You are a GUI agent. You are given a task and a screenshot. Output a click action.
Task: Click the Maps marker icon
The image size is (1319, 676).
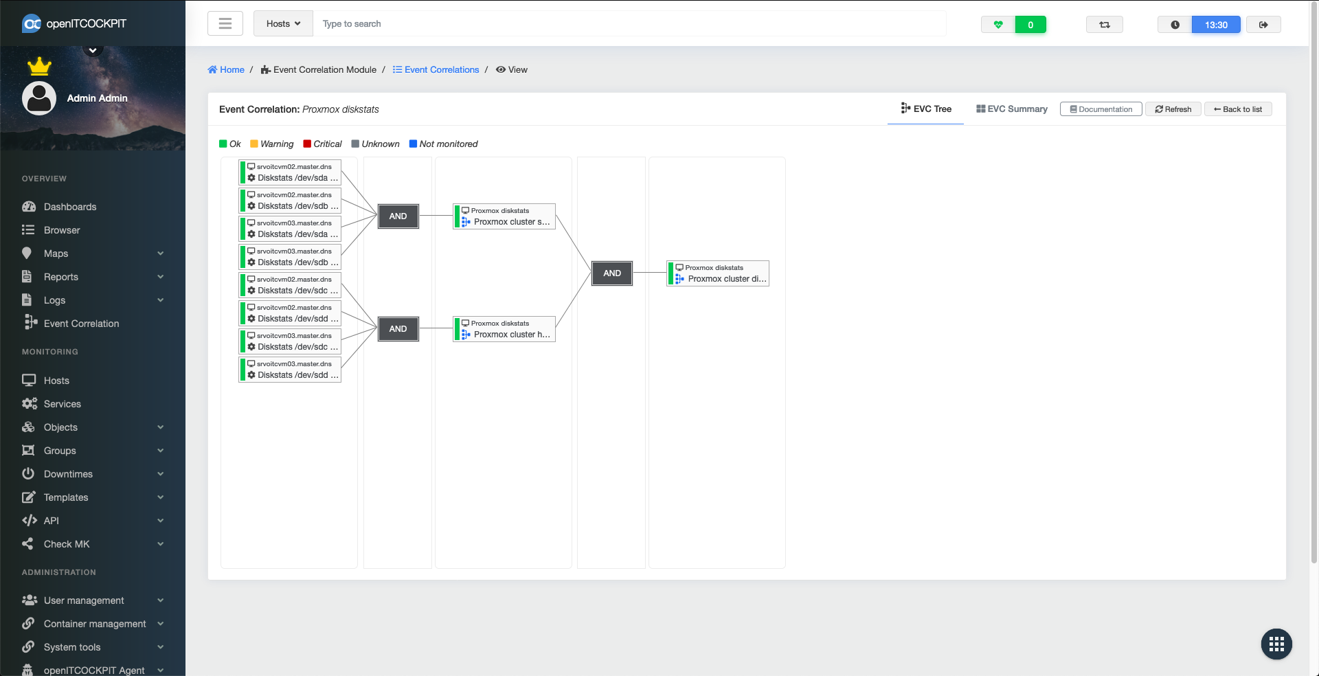[x=27, y=253]
